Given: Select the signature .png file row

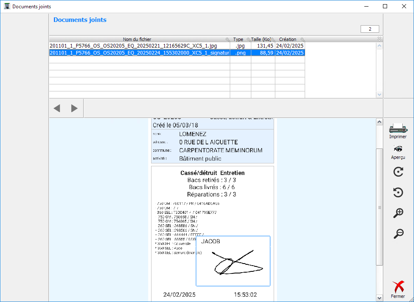Looking at the screenshot, I should point(139,53).
